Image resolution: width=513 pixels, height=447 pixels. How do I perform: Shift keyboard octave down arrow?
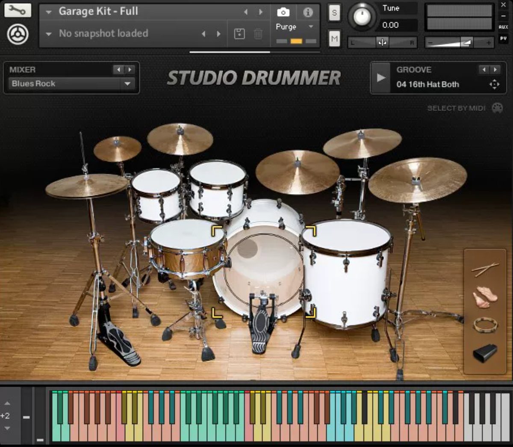click(7, 428)
